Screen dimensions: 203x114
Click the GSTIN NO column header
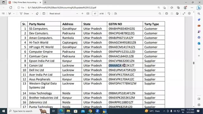115,24
